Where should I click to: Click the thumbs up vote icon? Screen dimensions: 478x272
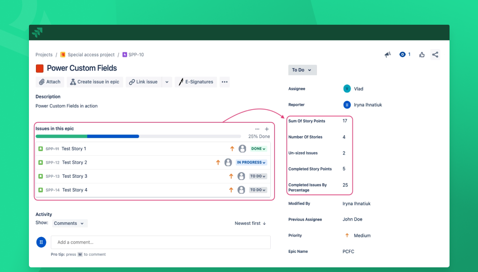click(422, 55)
